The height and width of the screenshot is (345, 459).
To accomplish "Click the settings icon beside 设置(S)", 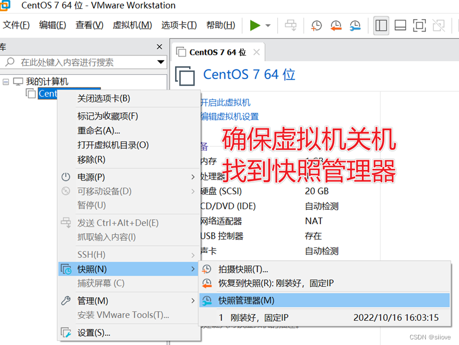I will (66, 333).
